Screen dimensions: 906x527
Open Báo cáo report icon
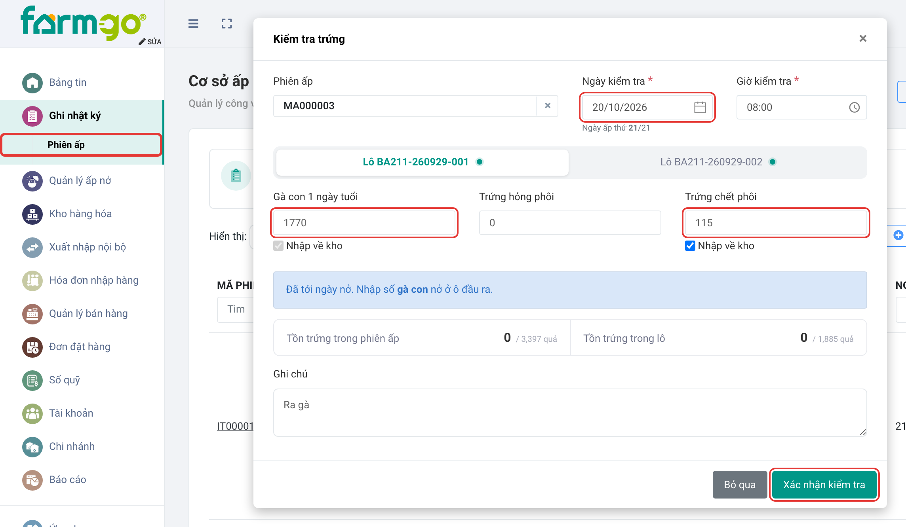[x=32, y=480]
